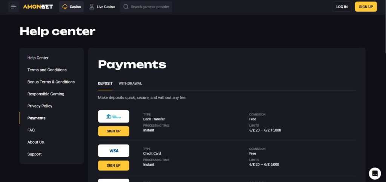
Task: Open the chat support bubble icon
Action: click(375, 173)
